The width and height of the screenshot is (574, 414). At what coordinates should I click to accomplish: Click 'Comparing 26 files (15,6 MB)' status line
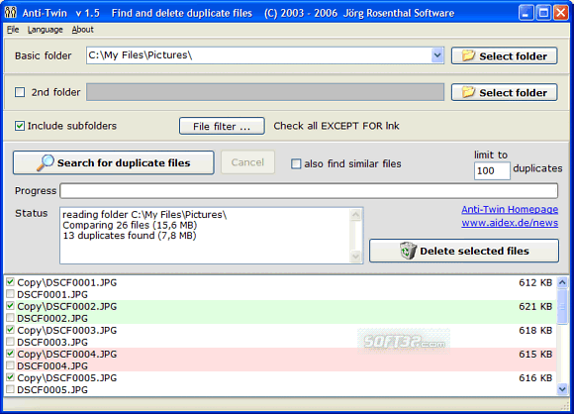[x=130, y=225]
